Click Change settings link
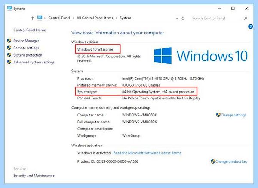 pos(233,115)
